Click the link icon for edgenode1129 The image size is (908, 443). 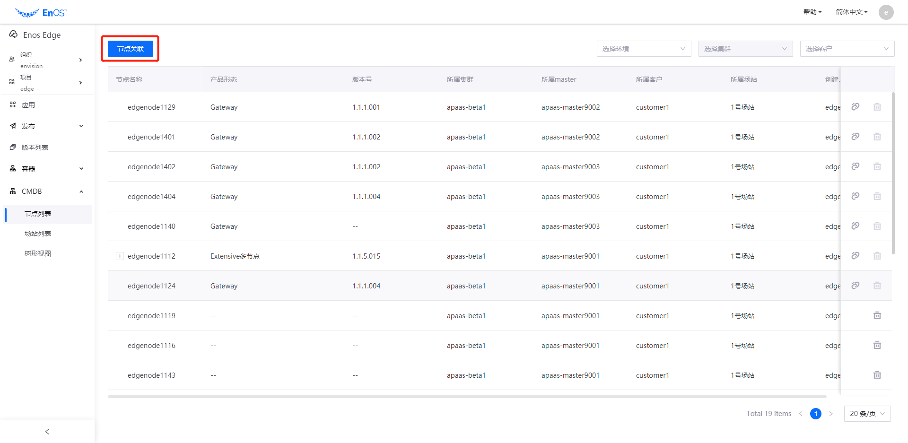click(x=855, y=107)
